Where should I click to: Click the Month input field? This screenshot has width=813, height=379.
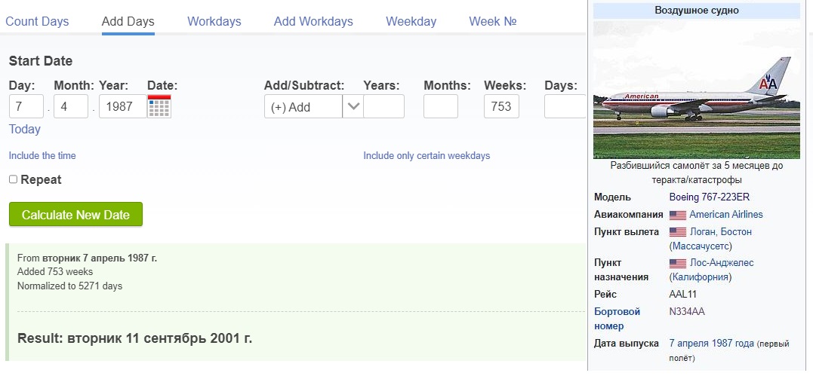pos(71,106)
